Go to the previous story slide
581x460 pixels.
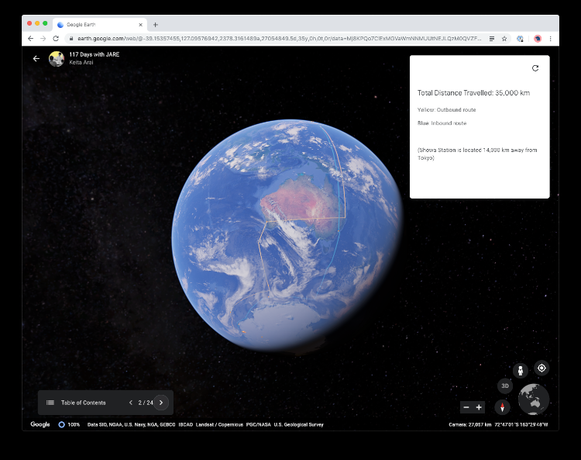(x=130, y=403)
